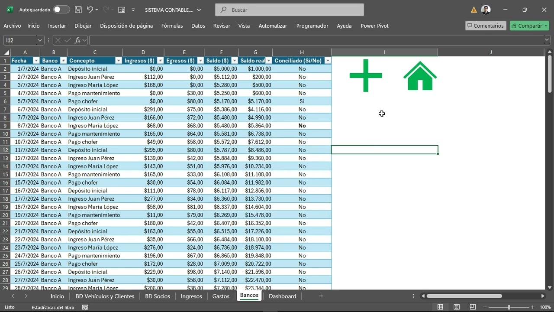Click the form icon in quick access toolbar
Image resolution: width=554 pixels, height=312 pixels.
click(122, 10)
